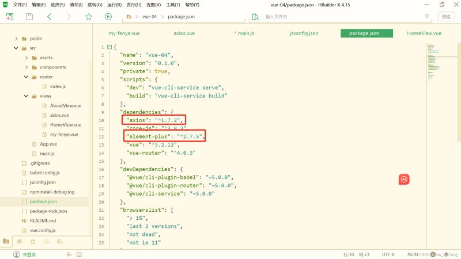Click the folder icon in breadcrumb bar
The width and height of the screenshot is (461, 259).
tap(129, 17)
